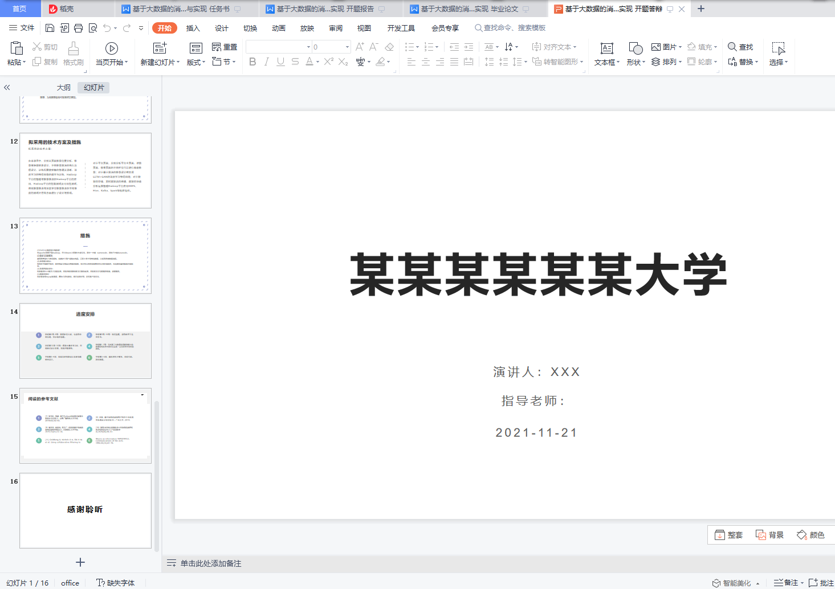Toggle Italic formatting
This screenshot has height=589, width=835.
(x=266, y=62)
